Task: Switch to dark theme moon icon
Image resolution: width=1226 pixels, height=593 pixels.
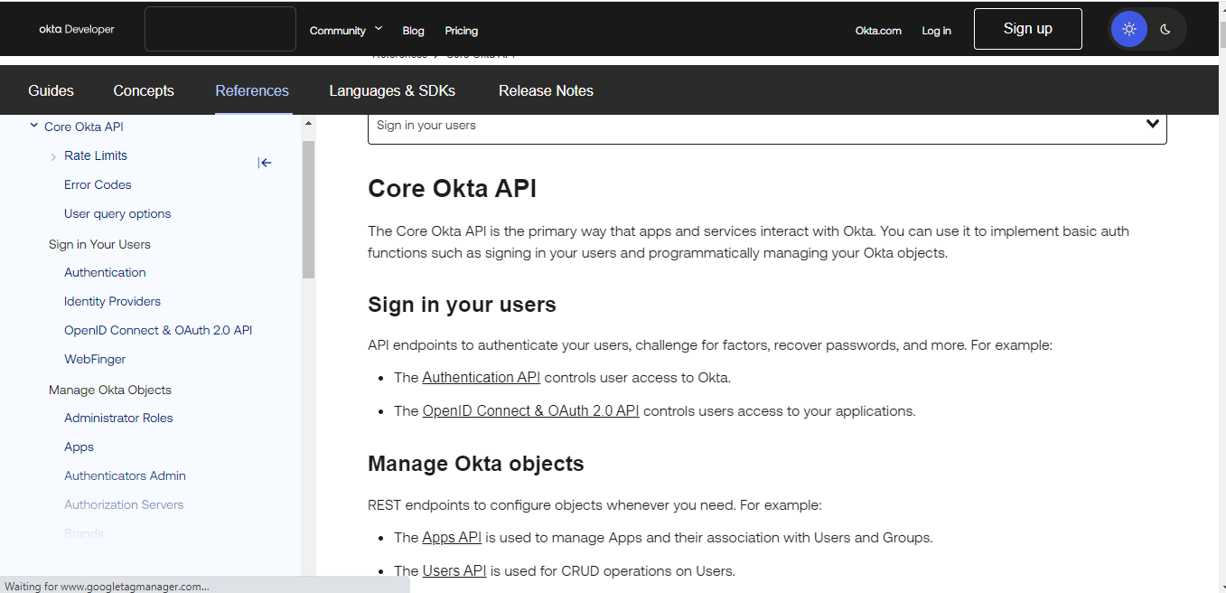Action: pyautogui.click(x=1165, y=29)
